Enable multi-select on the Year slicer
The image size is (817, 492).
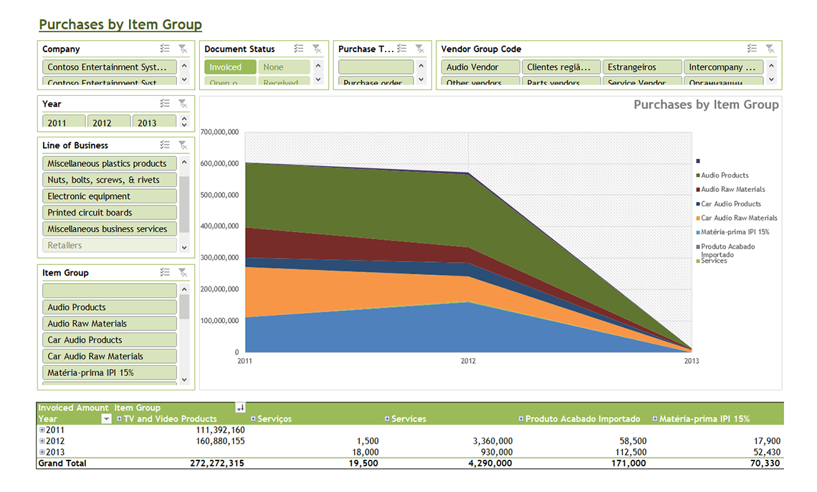[165, 104]
